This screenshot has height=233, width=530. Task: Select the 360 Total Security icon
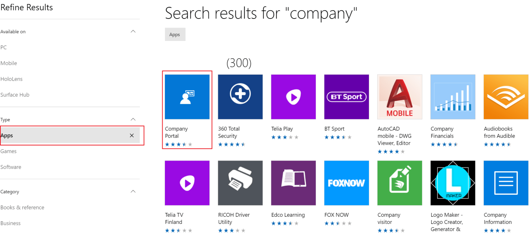[240, 97]
